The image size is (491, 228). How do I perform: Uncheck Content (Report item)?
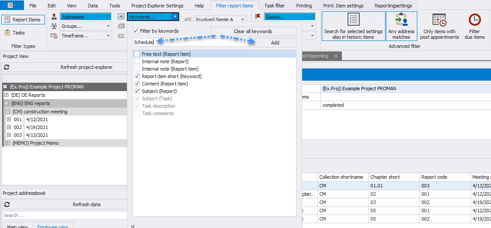click(137, 84)
